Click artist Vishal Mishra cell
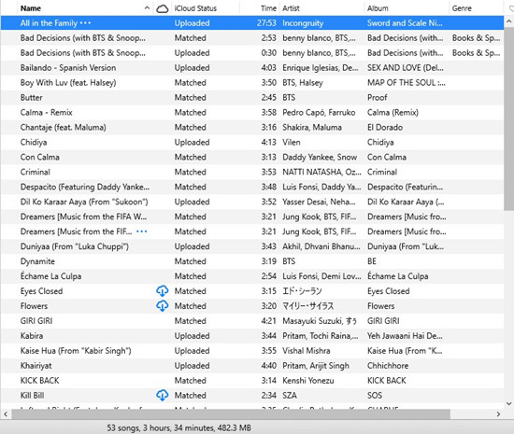Screen dimensions: 514x434 click(307, 351)
